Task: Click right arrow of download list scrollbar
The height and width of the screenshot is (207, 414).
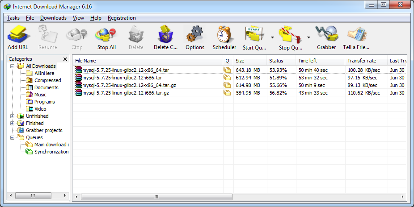Action: click(402, 197)
